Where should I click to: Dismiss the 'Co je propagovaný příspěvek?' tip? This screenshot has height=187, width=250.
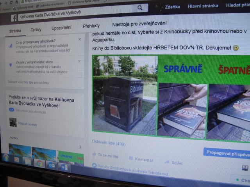[x=80, y=39]
